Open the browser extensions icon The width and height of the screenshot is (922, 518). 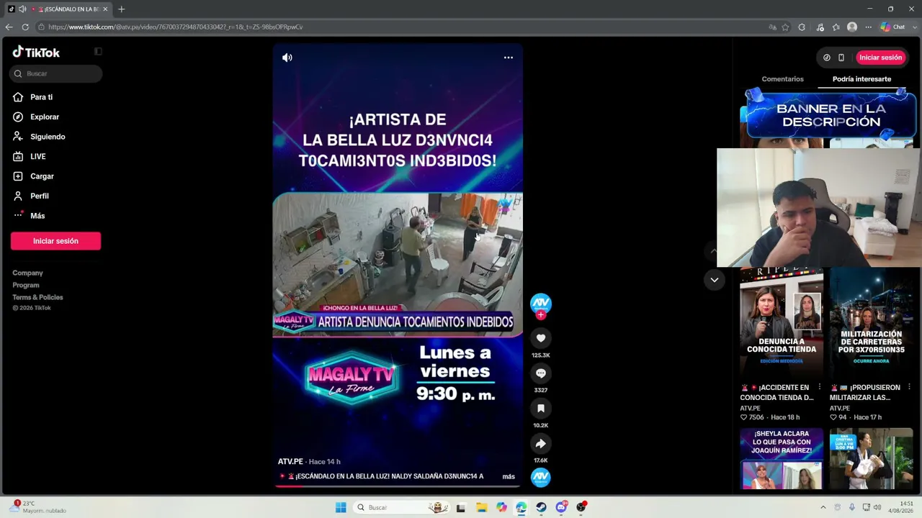coord(802,27)
